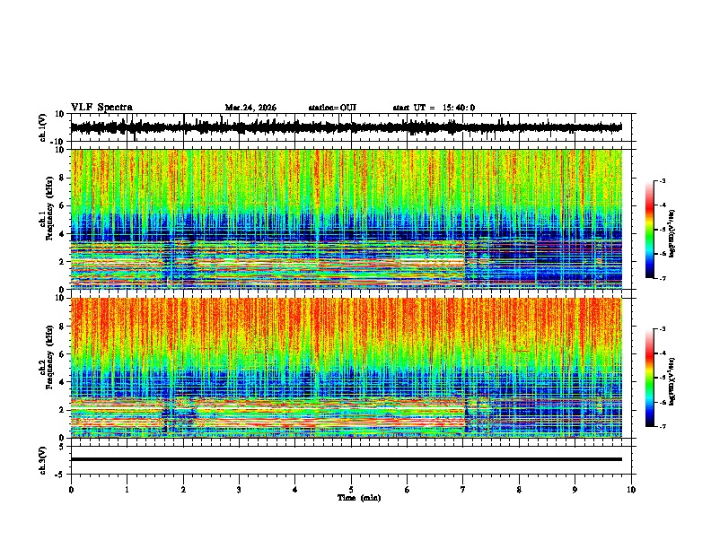Click the '-10' tick on ch.1(V) axis
The width and height of the screenshot is (711, 549).
click(x=58, y=142)
